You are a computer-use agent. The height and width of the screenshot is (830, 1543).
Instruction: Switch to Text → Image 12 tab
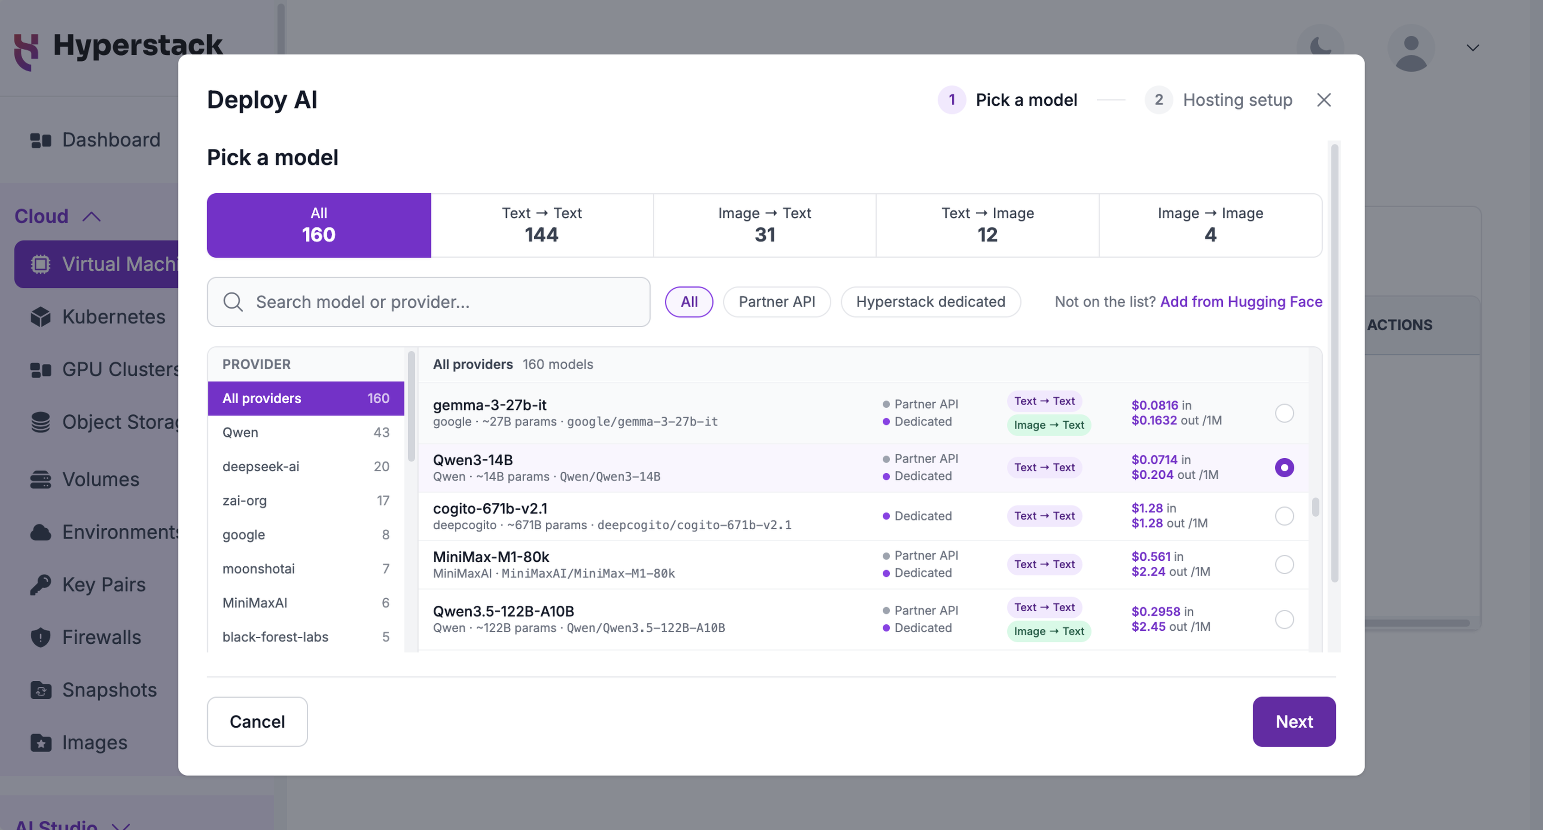pos(988,225)
